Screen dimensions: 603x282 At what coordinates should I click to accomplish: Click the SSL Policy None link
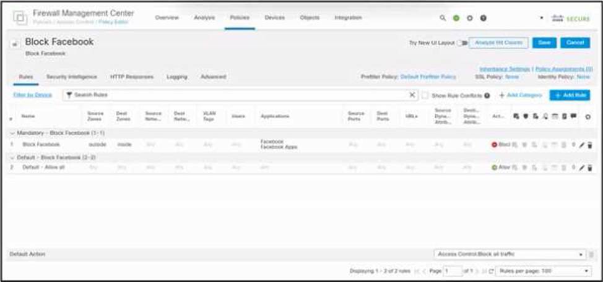[512, 77]
